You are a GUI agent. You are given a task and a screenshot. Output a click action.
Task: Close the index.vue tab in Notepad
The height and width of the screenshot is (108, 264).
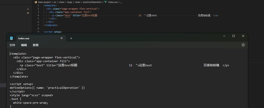tap(62, 38)
